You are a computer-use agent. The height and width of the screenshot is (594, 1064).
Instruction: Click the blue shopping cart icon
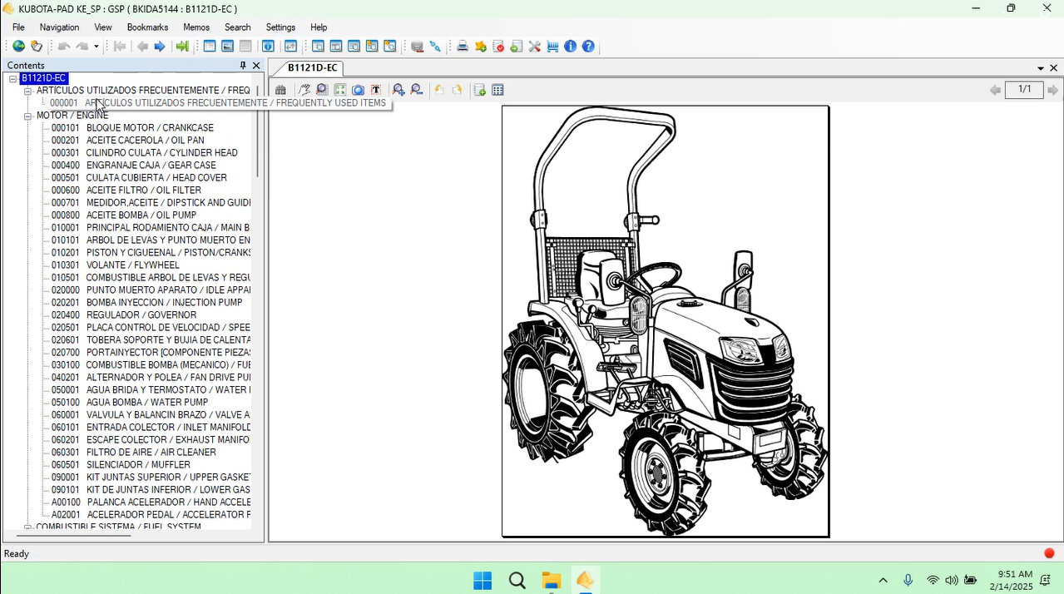[x=552, y=47]
